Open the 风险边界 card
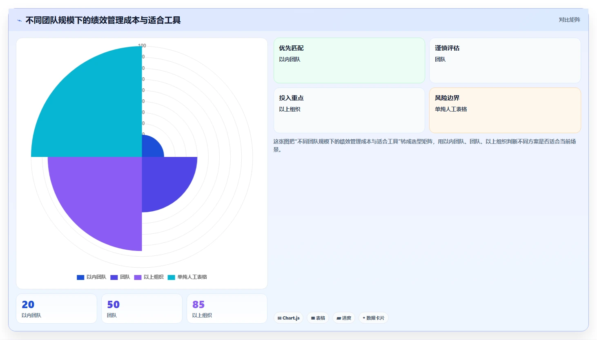This screenshot has width=597, height=340. click(505, 110)
